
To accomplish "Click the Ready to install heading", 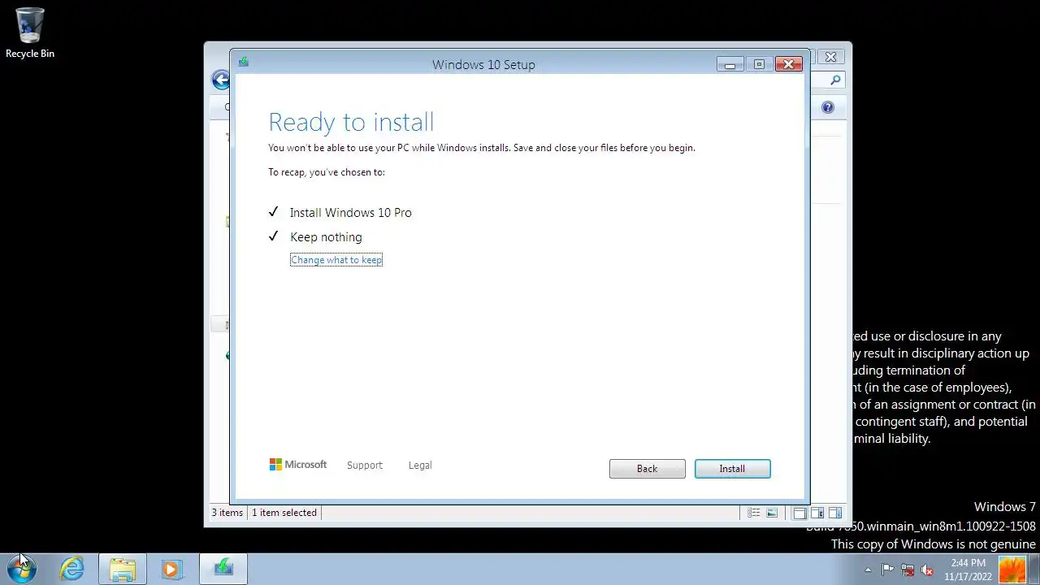I will (351, 122).
